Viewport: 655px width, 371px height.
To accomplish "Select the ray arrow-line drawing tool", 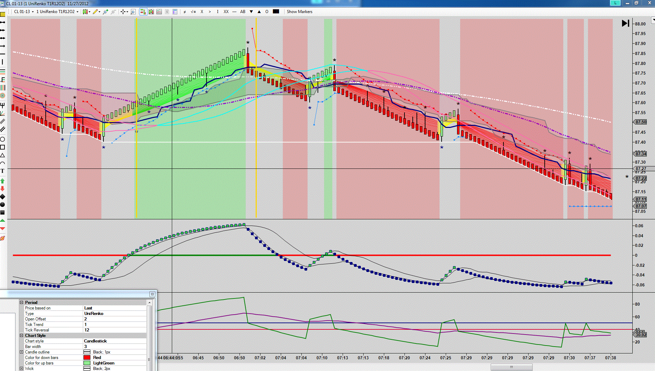I will tap(3, 46).
